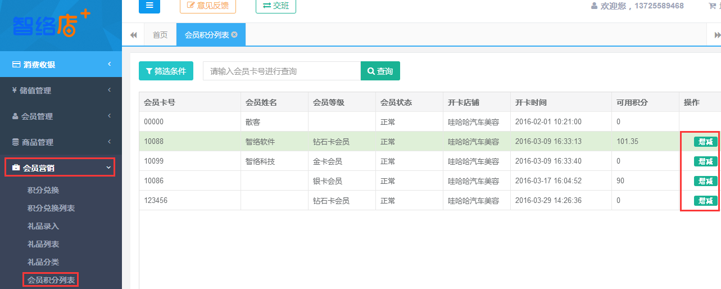
Task: Click the hamburger menu toggle button
Action: (x=149, y=6)
